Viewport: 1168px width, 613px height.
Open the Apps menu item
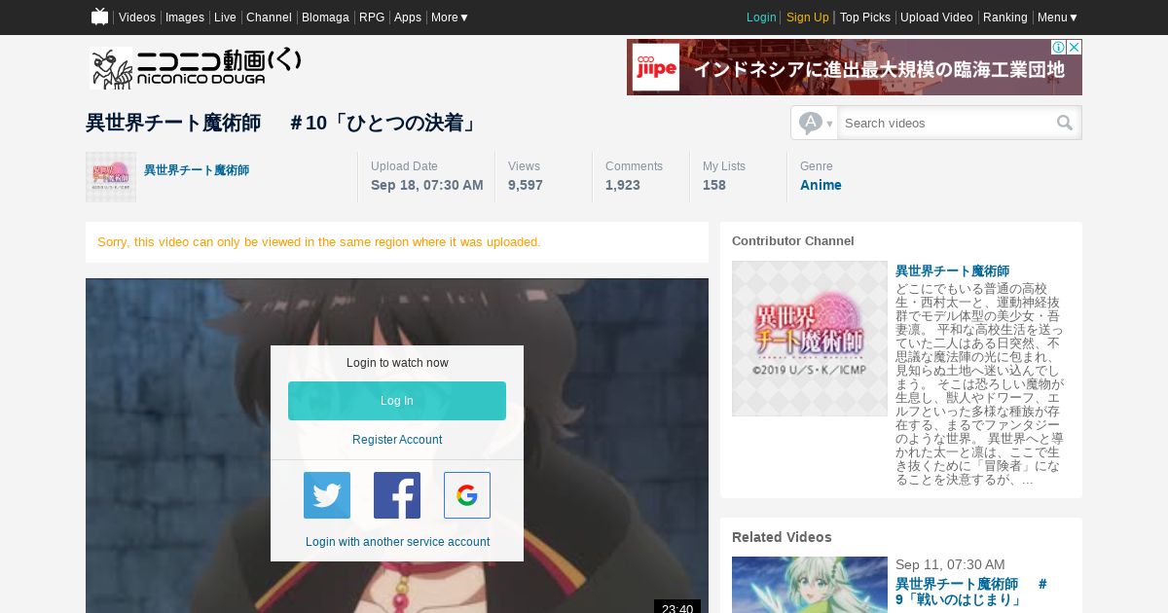click(408, 18)
